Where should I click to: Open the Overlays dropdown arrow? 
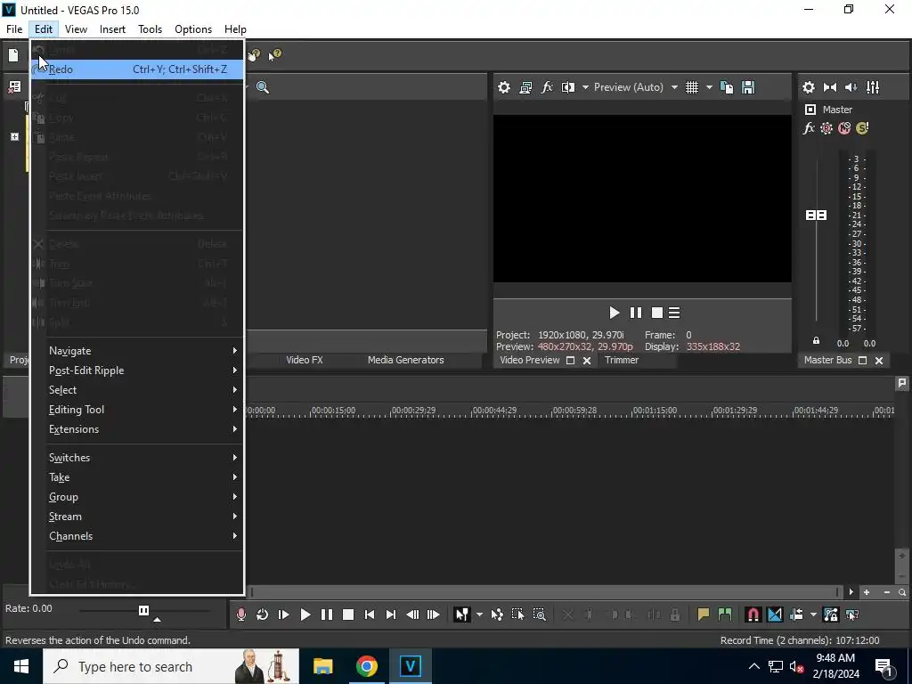(x=709, y=87)
